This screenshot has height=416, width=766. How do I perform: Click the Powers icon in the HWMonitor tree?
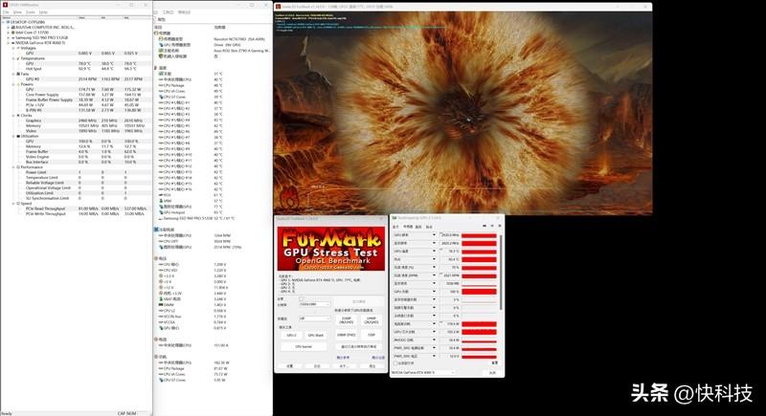pos(18,84)
